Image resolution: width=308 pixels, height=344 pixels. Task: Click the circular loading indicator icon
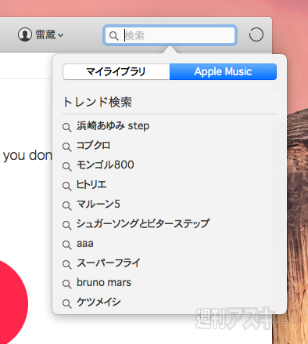(x=256, y=34)
